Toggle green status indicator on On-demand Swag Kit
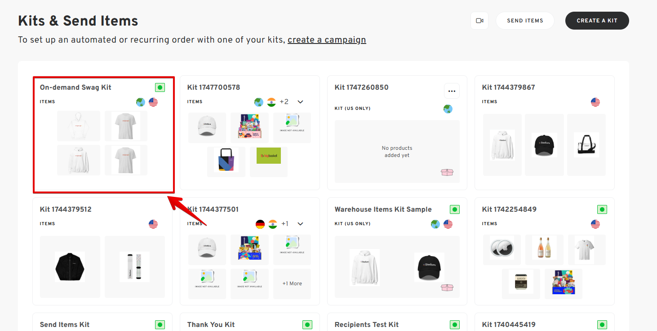The height and width of the screenshot is (331, 657). point(160,87)
